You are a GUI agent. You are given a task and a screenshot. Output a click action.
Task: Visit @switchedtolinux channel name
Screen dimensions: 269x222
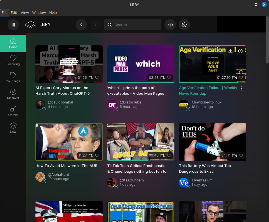(206, 102)
